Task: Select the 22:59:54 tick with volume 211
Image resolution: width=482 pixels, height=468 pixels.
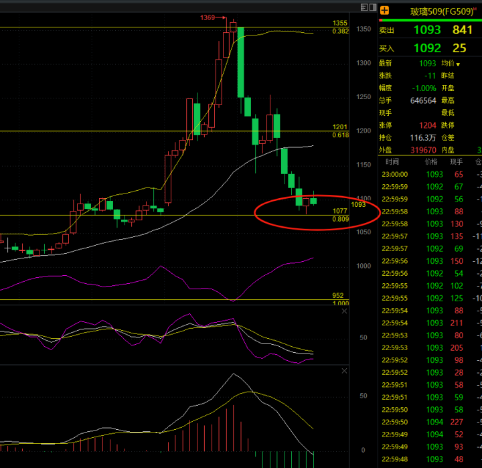Action: tap(430, 323)
